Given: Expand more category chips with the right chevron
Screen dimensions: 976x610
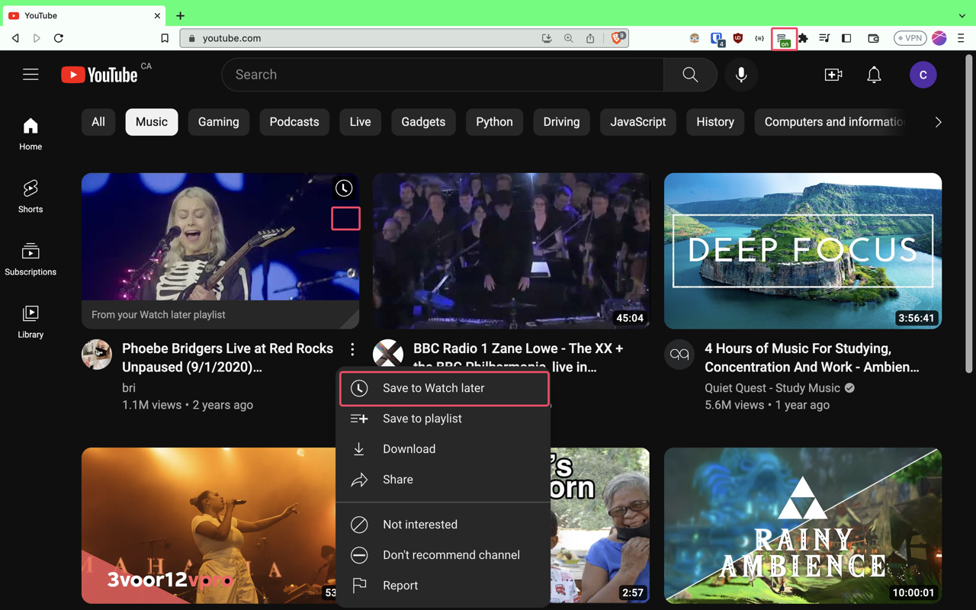Looking at the screenshot, I should click(938, 122).
